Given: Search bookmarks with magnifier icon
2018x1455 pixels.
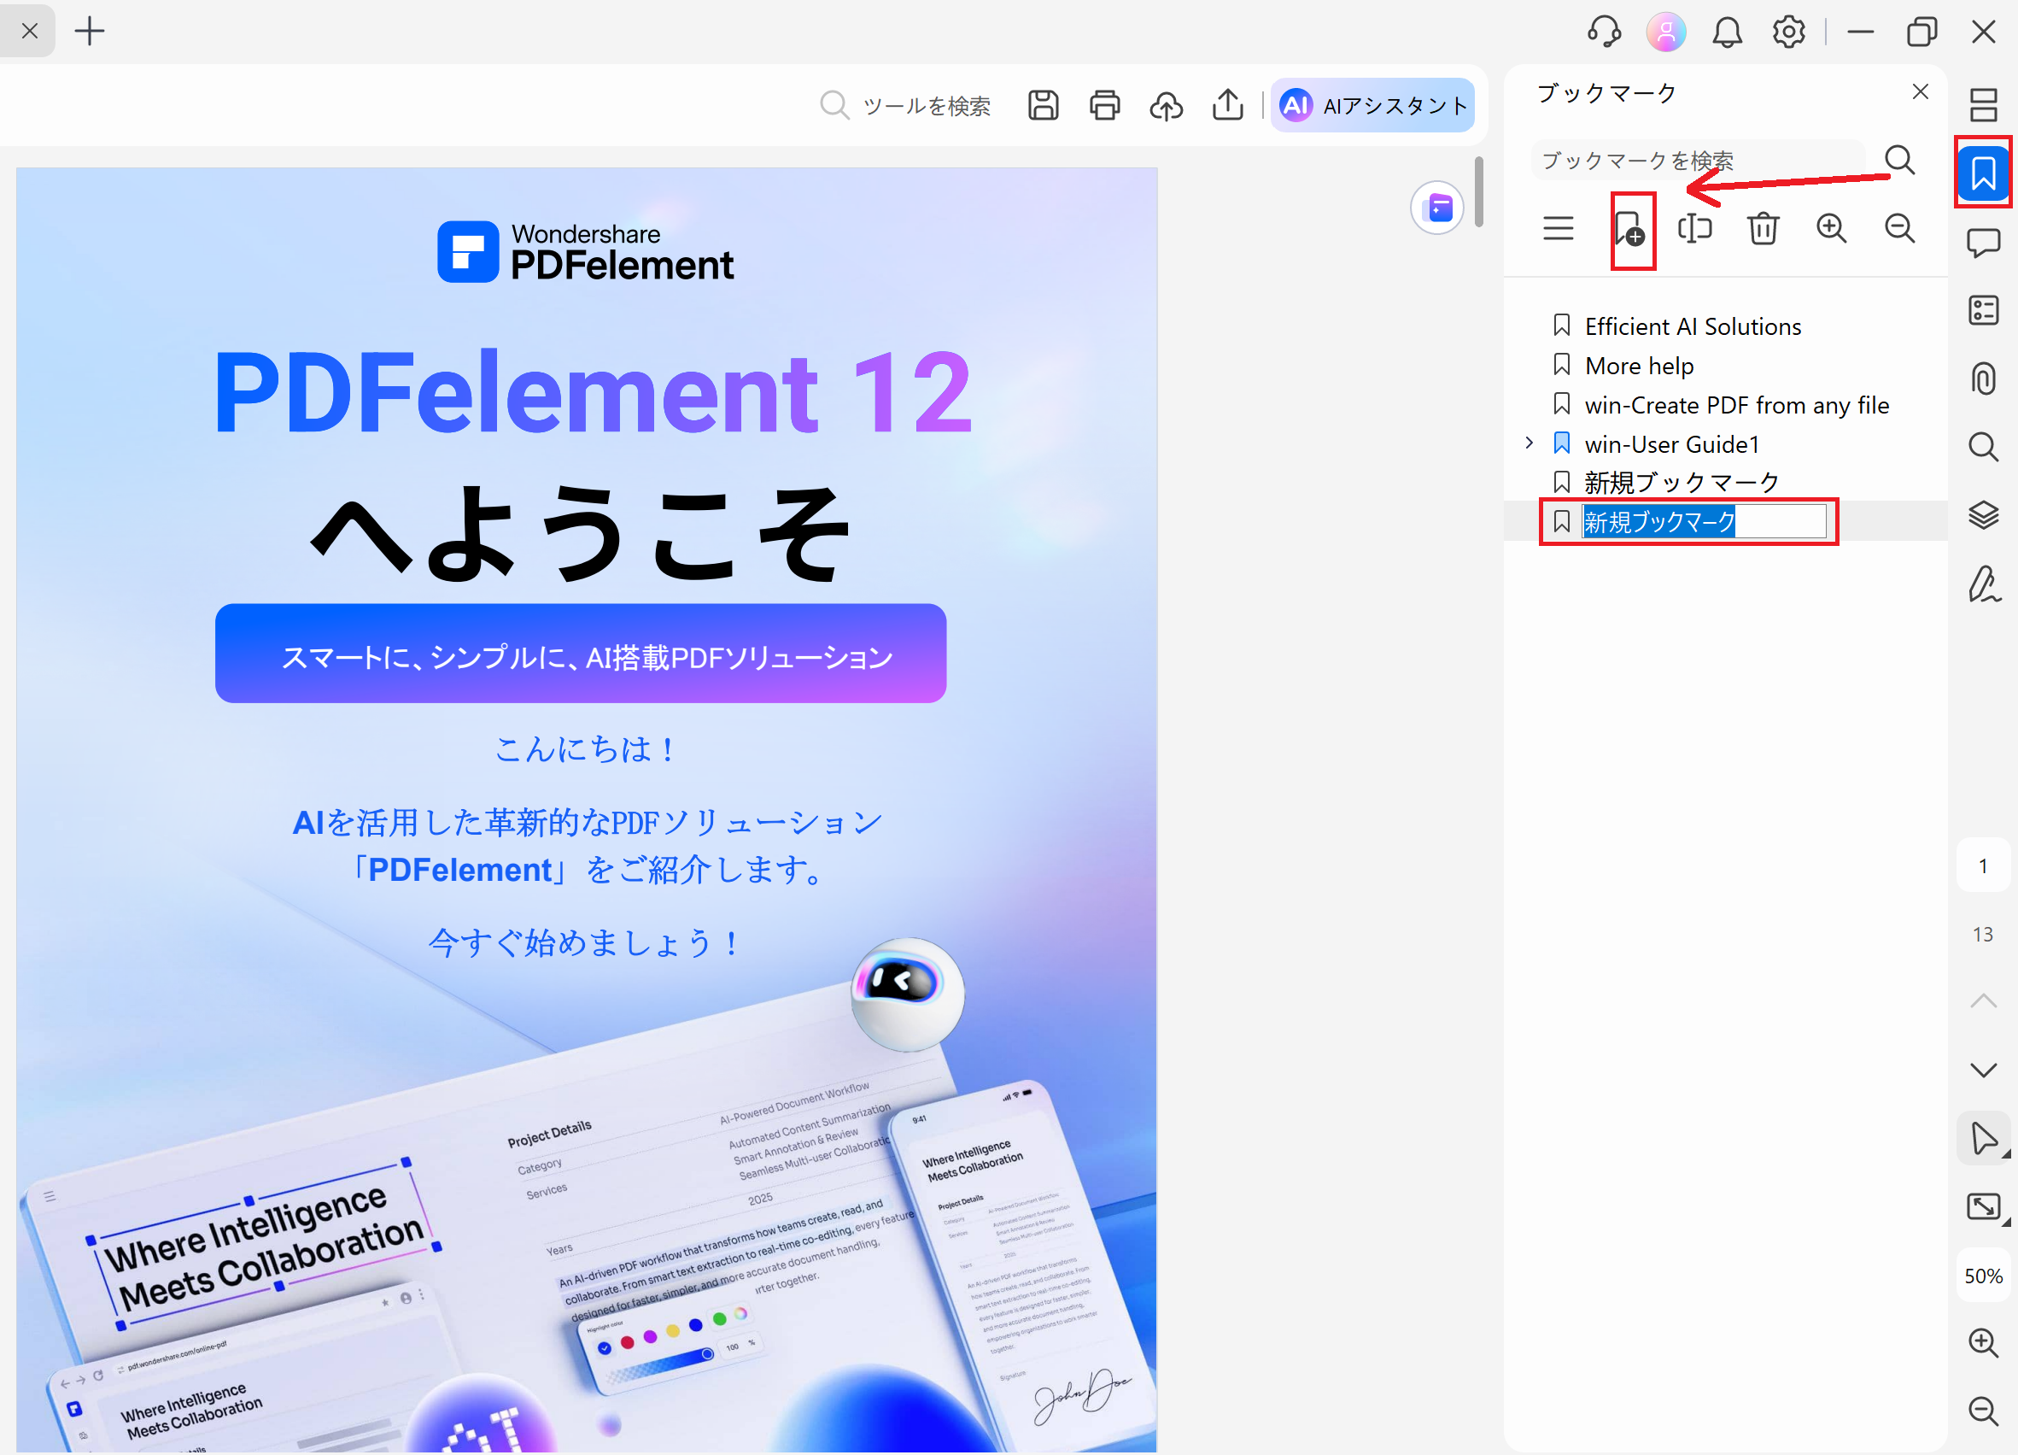Looking at the screenshot, I should coord(1899,160).
